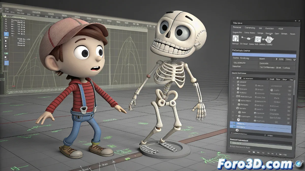305x171 pixels.
Task: Click the small green label in the left sidebar
Action: [6, 53]
